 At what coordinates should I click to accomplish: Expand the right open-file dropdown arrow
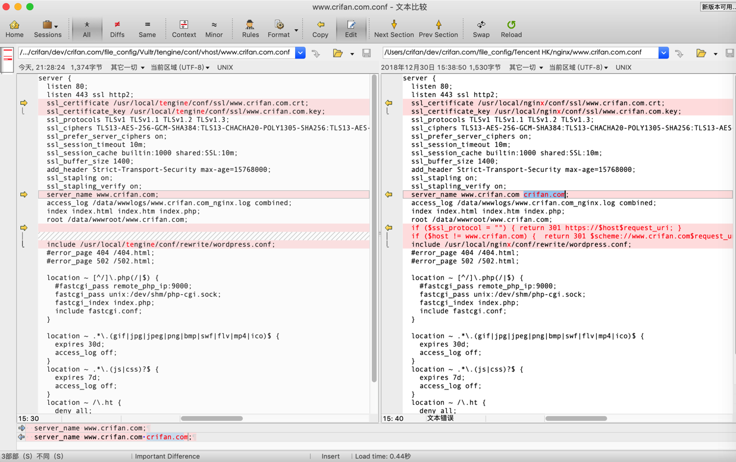pyautogui.click(x=715, y=54)
